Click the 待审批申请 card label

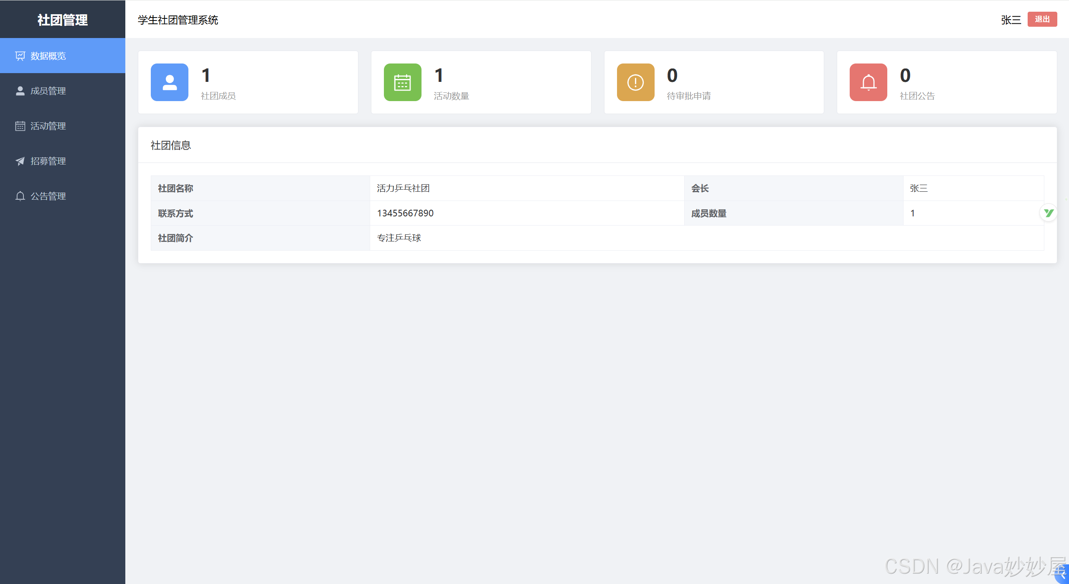[689, 96]
